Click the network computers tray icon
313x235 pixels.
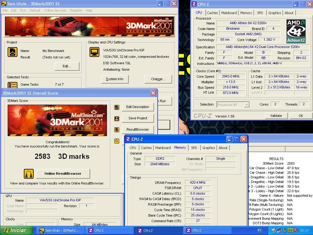[279, 230]
